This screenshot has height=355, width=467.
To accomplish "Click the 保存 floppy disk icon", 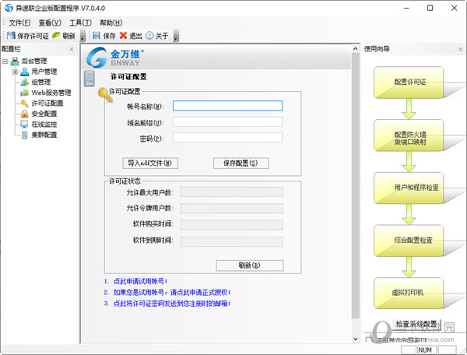I will click(97, 36).
